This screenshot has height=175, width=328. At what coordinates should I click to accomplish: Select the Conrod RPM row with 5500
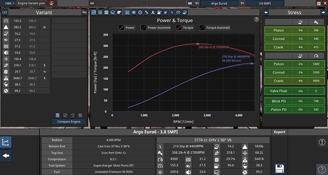[295, 73]
